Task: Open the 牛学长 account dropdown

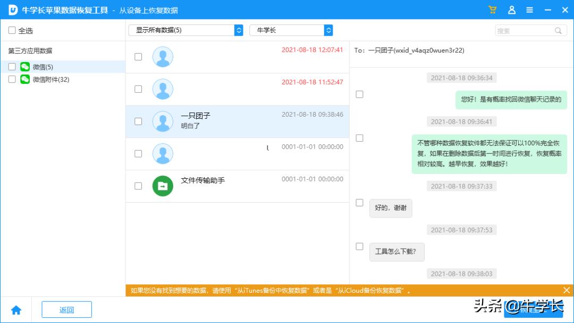Action: [x=291, y=31]
